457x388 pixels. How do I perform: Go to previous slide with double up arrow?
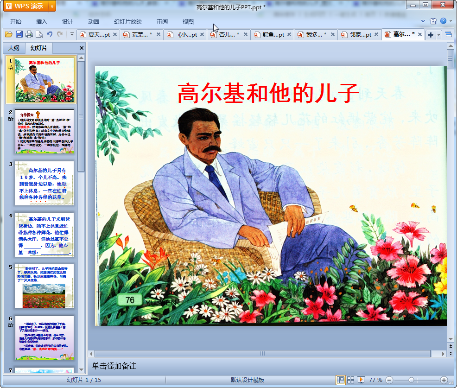[x=451, y=346]
